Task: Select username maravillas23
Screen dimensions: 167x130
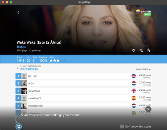Action: pyautogui.click(x=34, y=98)
